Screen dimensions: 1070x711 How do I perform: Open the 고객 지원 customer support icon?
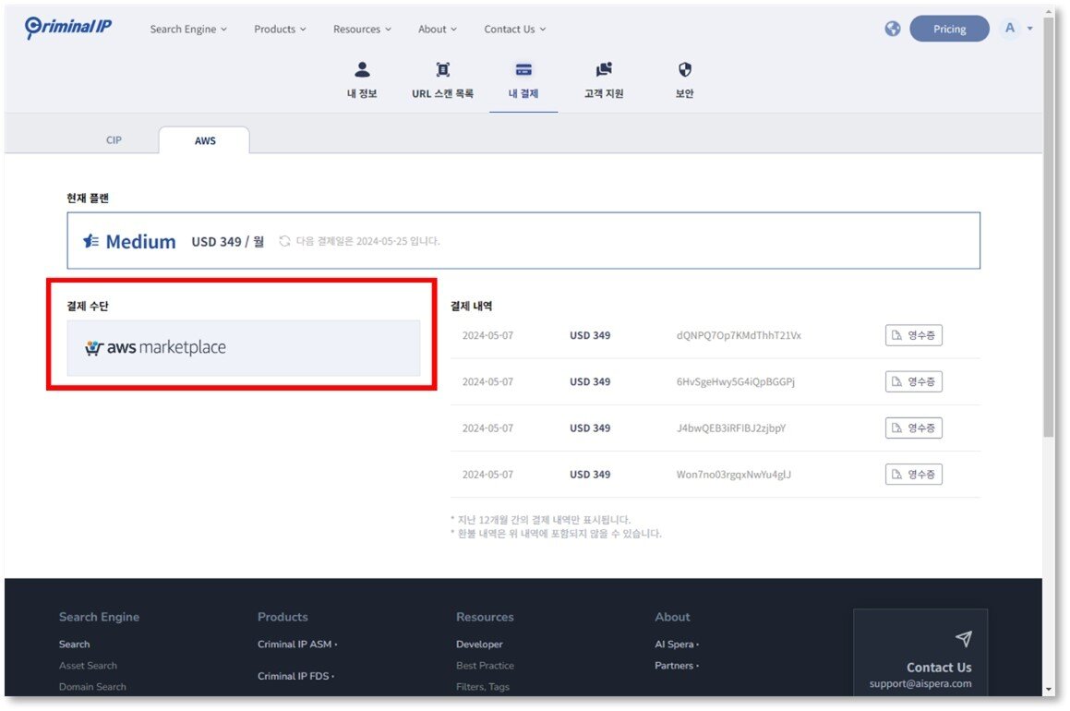[604, 68]
